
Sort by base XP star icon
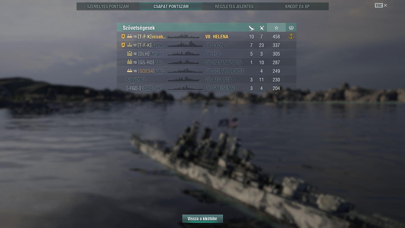pos(276,28)
